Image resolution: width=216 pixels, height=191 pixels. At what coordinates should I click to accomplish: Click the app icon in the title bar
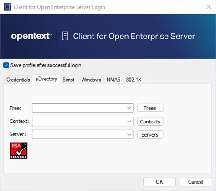[8, 7]
